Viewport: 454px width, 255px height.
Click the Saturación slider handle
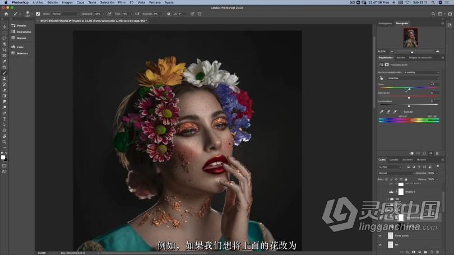[x=409, y=98]
